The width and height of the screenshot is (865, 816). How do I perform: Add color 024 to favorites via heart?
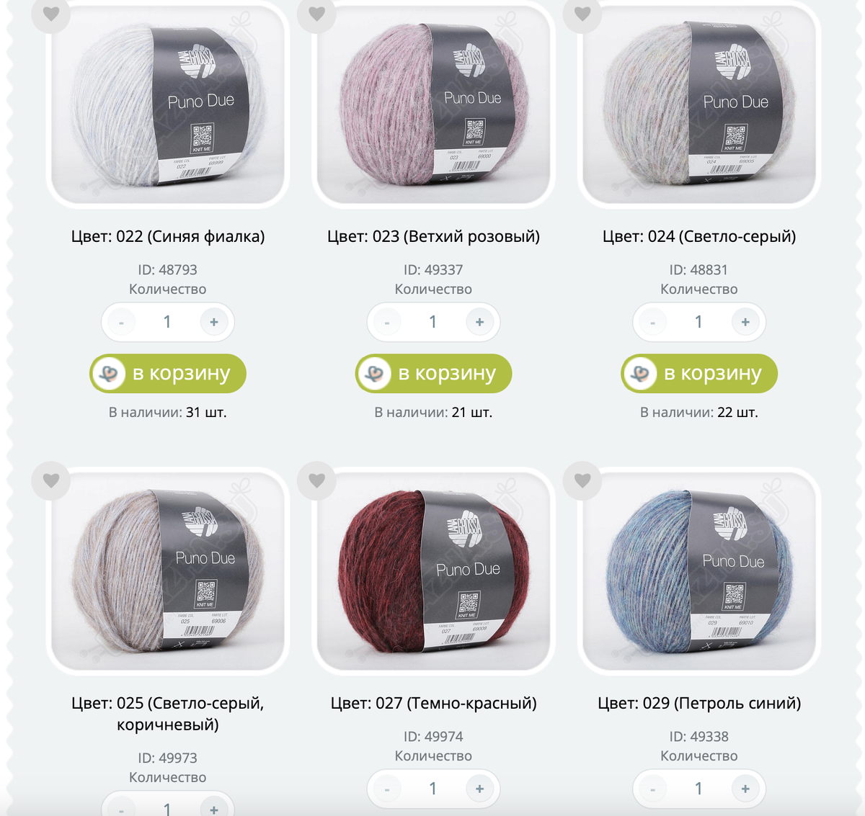[582, 14]
